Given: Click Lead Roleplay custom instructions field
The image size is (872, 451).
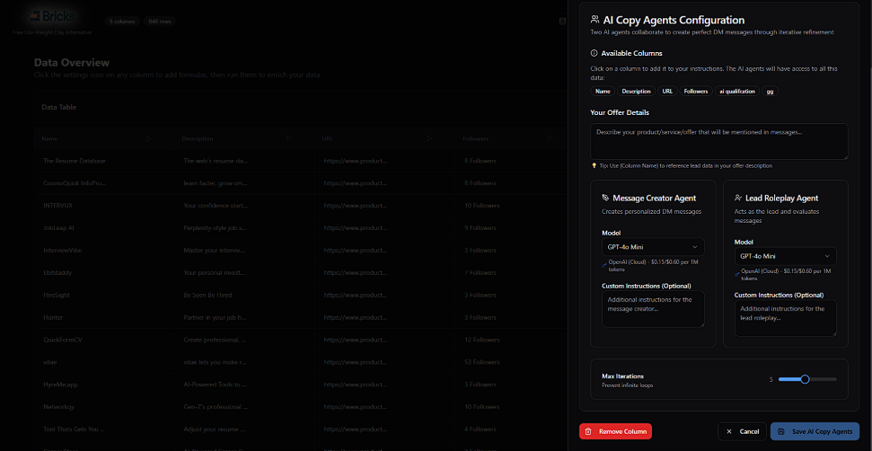Looking at the screenshot, I should [x=785, y=318].
